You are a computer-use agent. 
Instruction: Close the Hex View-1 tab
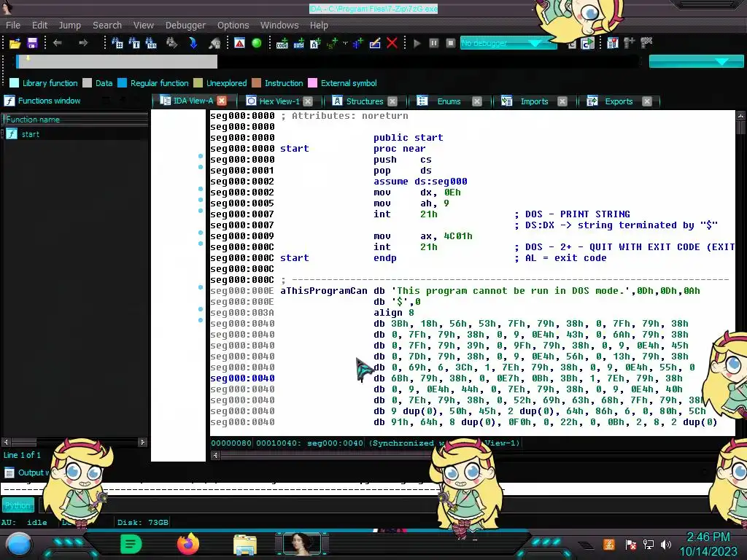point(308,101)
